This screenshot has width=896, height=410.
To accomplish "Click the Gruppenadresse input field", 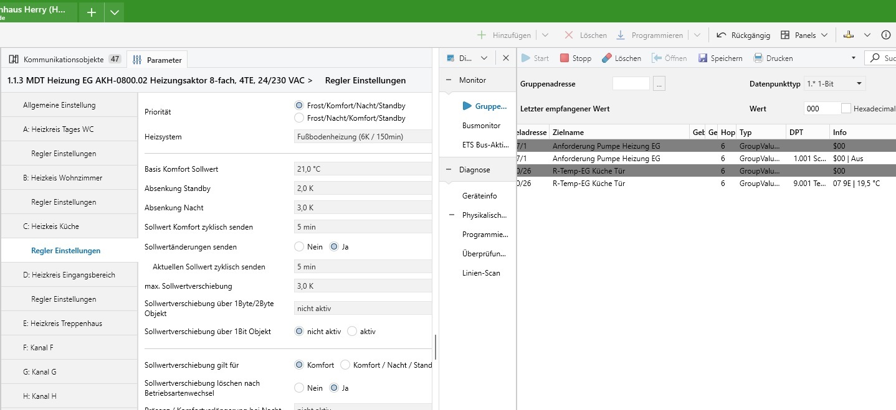I will (631, 83).
